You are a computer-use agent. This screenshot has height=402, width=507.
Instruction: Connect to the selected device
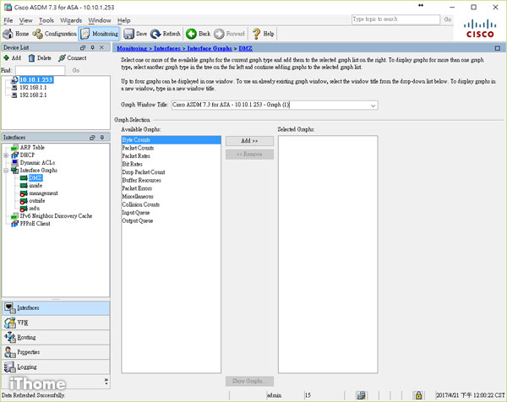click(x=72, y=57)
